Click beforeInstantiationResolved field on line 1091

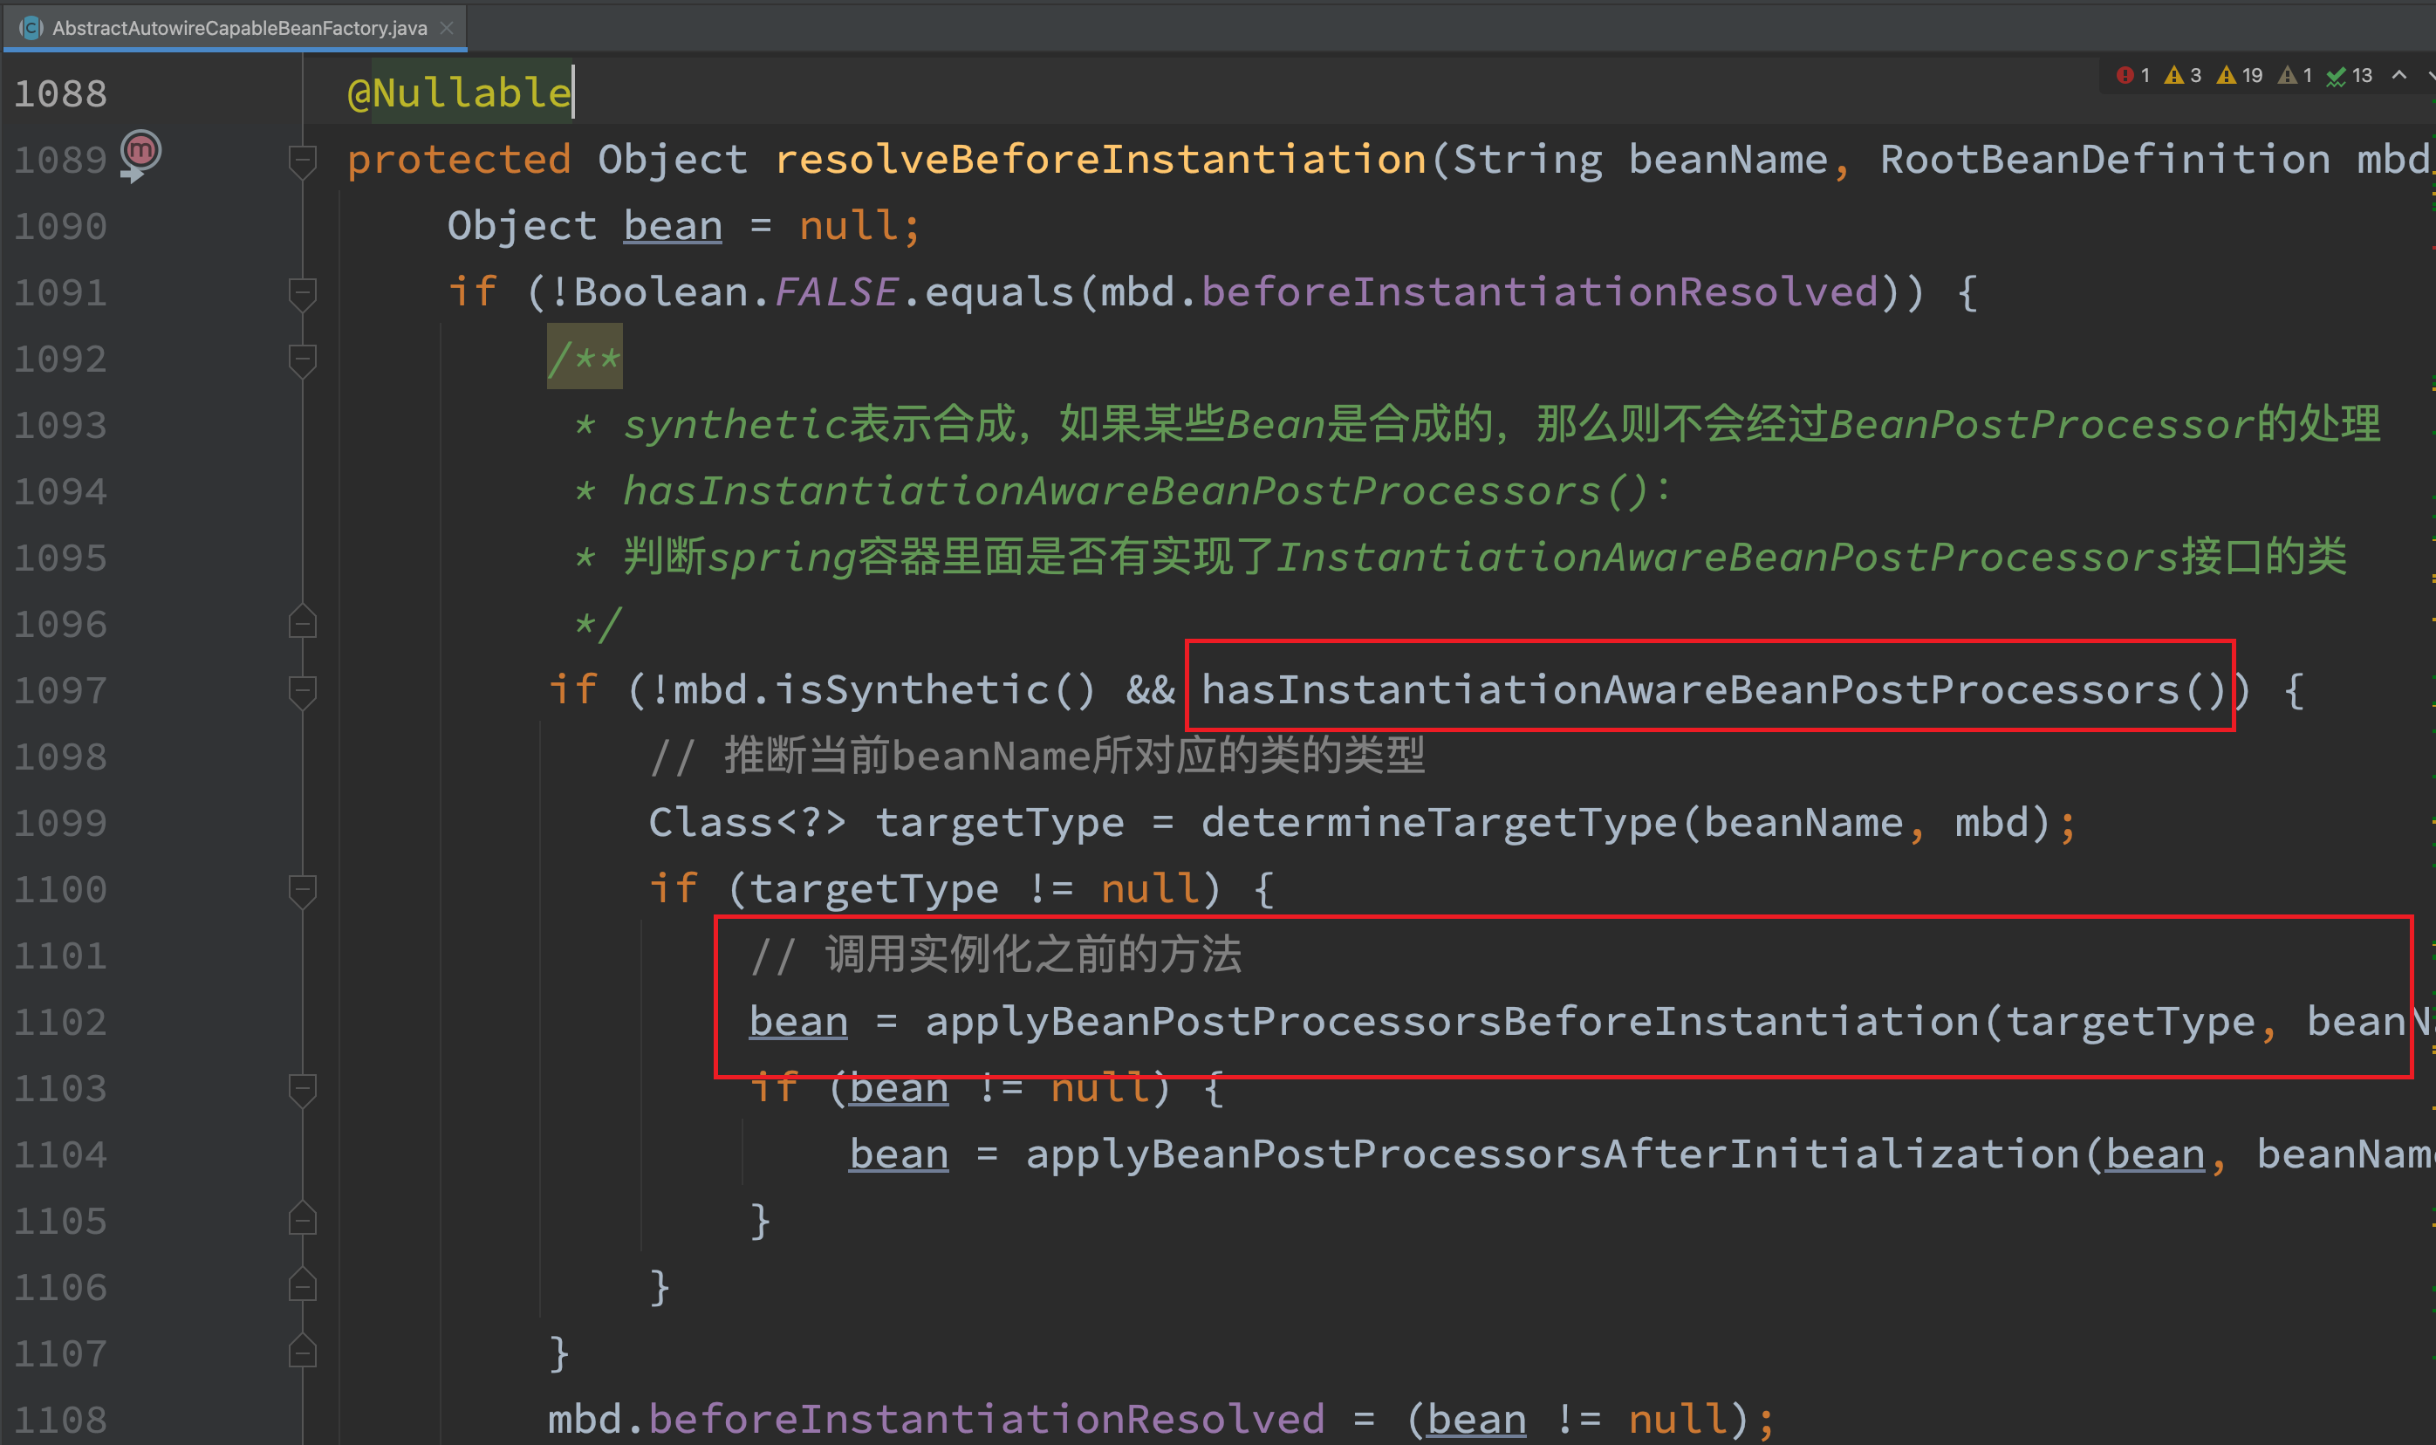(x=1540, y=292)
